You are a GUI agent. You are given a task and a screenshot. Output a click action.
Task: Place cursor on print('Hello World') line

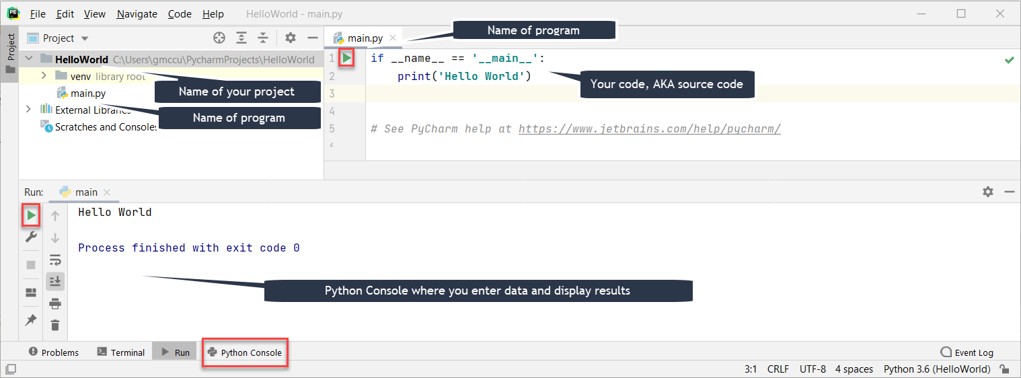coord(464,76)
